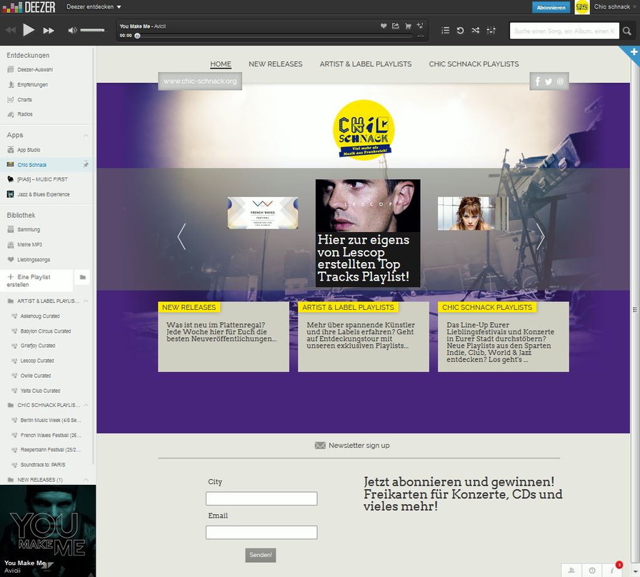The height and width of the screenshot is (577, 640).
Task: Click the Abonnieren button
Action: pyautogui.click(x=551, y=7)
